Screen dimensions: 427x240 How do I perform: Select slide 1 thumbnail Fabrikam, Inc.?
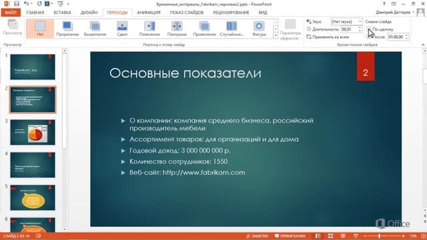click(33, 67)
